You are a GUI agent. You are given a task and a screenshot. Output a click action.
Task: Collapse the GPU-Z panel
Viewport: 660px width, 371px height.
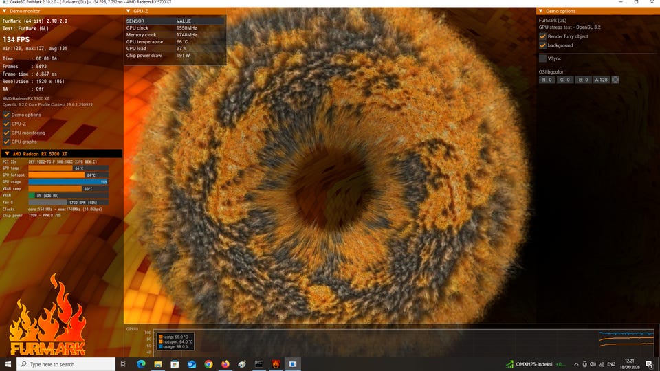[129, 11]
